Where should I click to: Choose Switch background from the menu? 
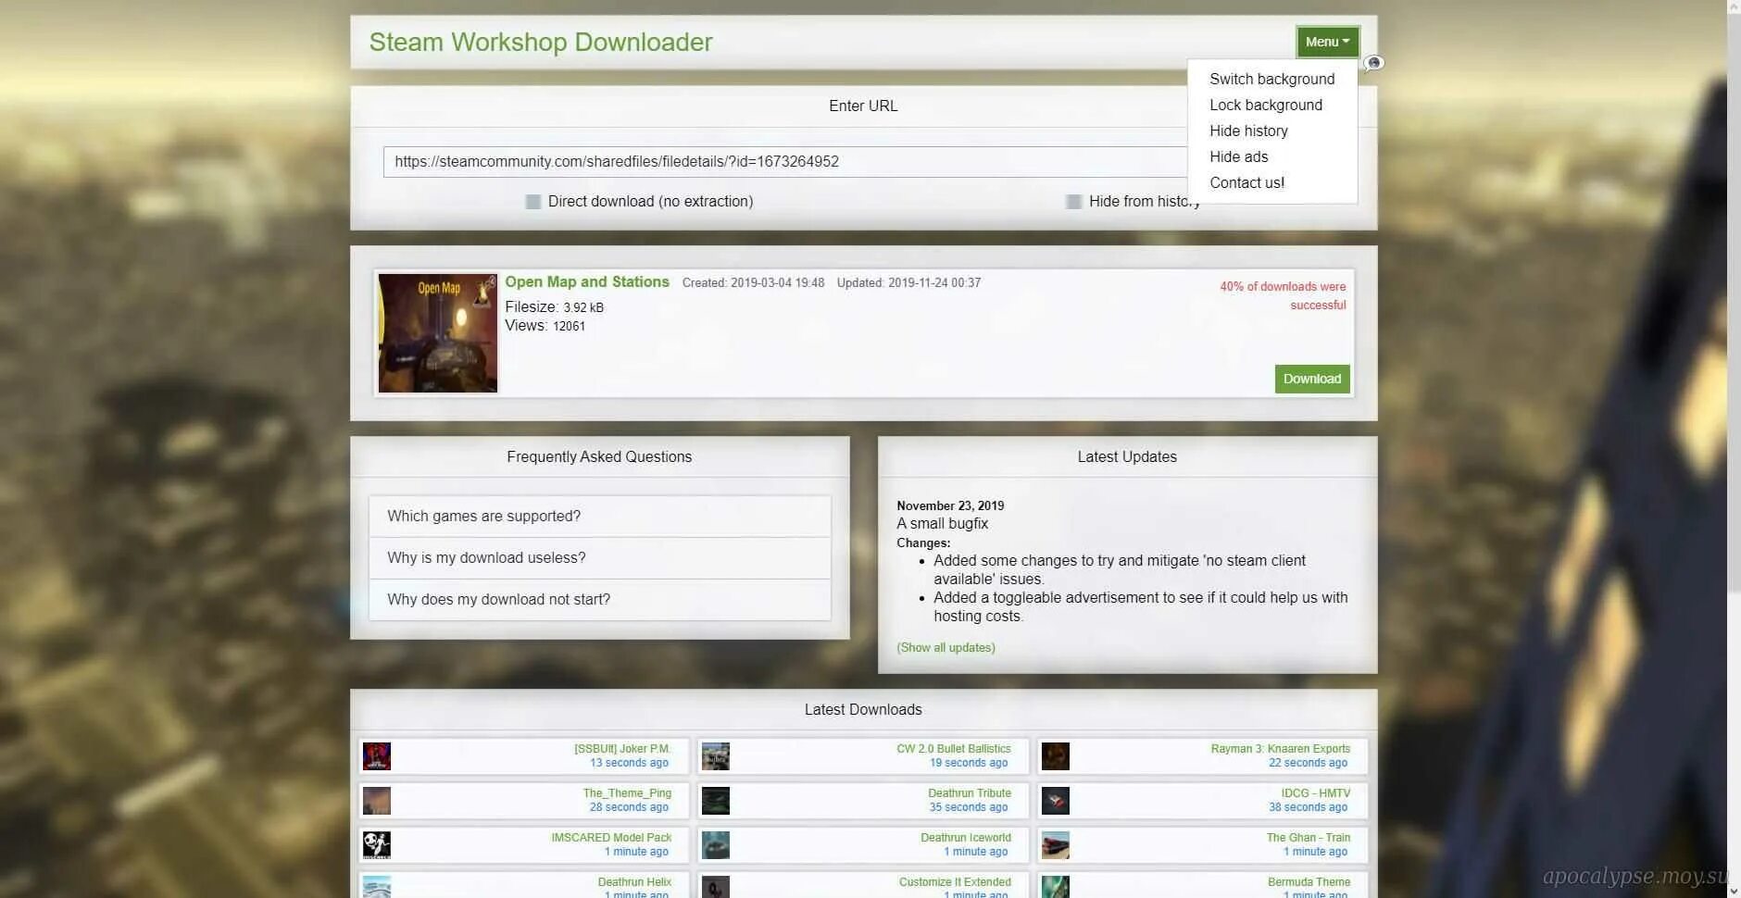point(1272,80)
